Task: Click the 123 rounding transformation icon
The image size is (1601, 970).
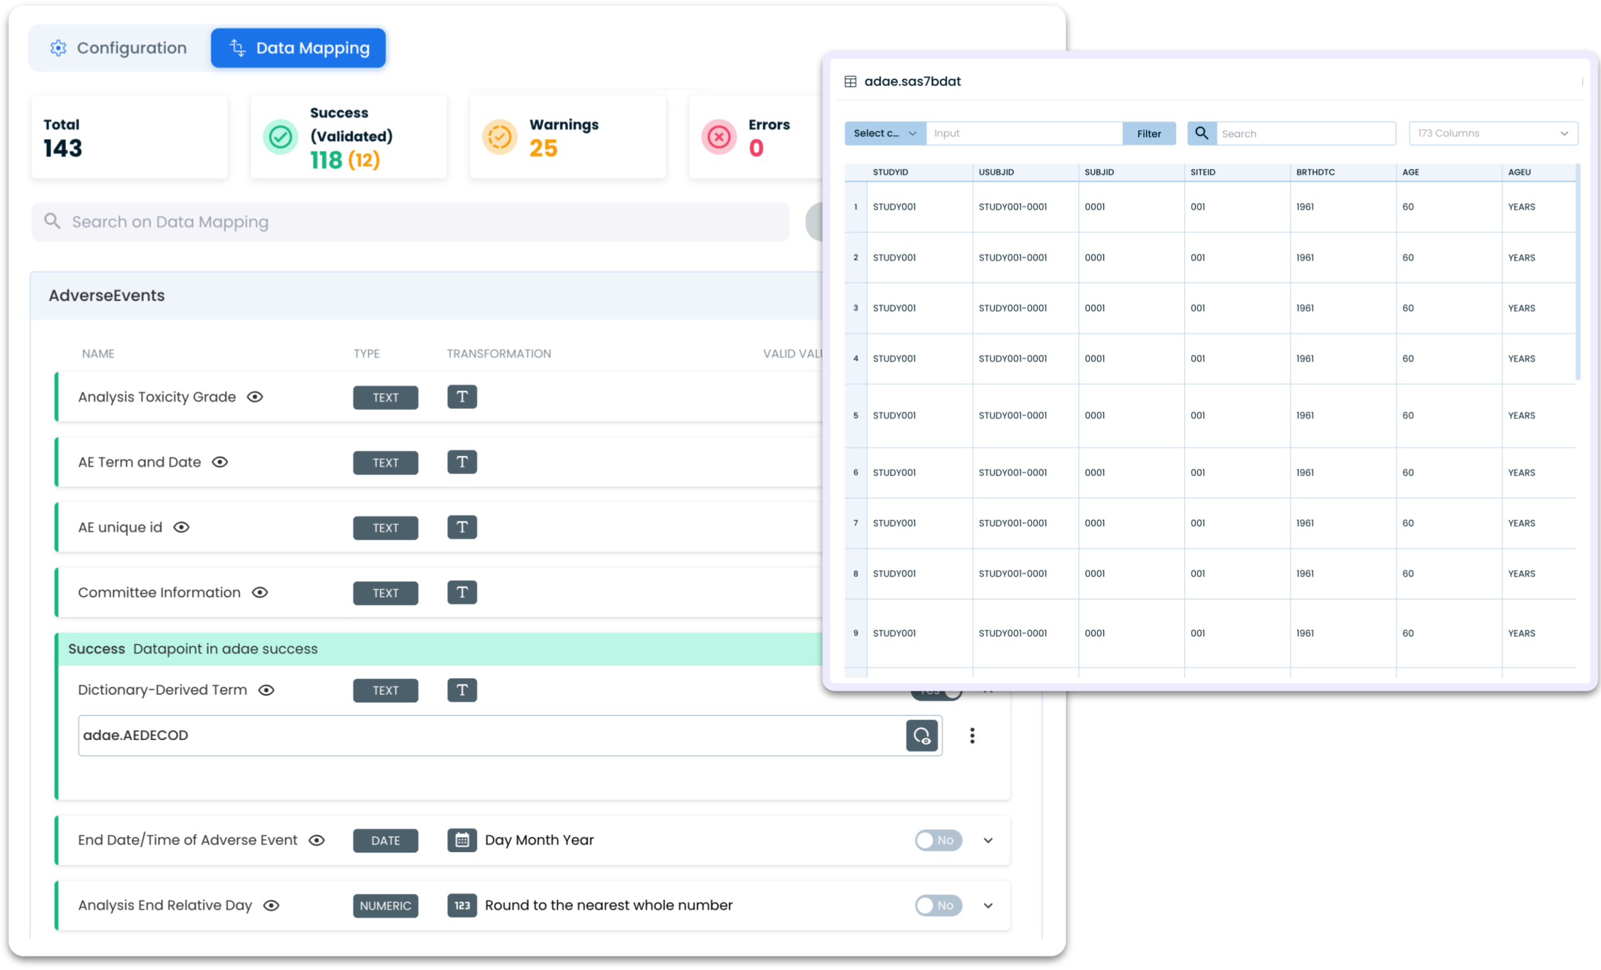Action: pos(462,905)
